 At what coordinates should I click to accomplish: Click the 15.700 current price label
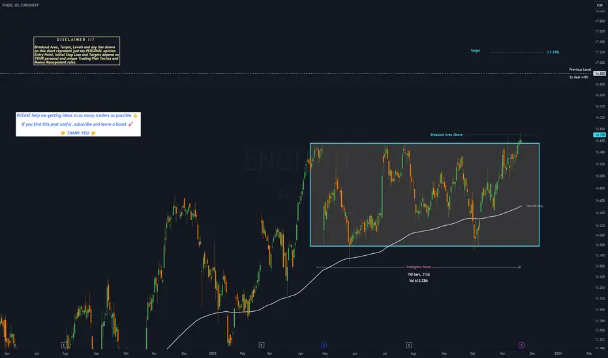[x=600, y=135]
